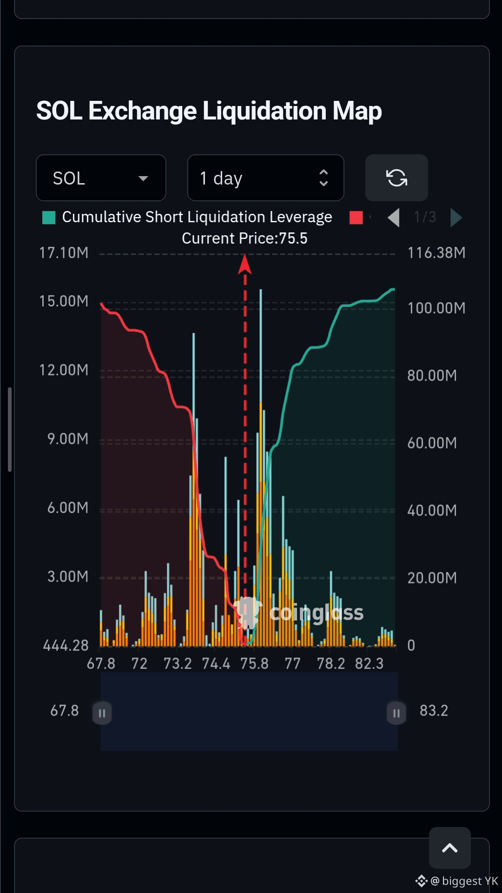Go to next legend page arrow
The width and height of the screenshot is (502, 893).
pos(456,217)
